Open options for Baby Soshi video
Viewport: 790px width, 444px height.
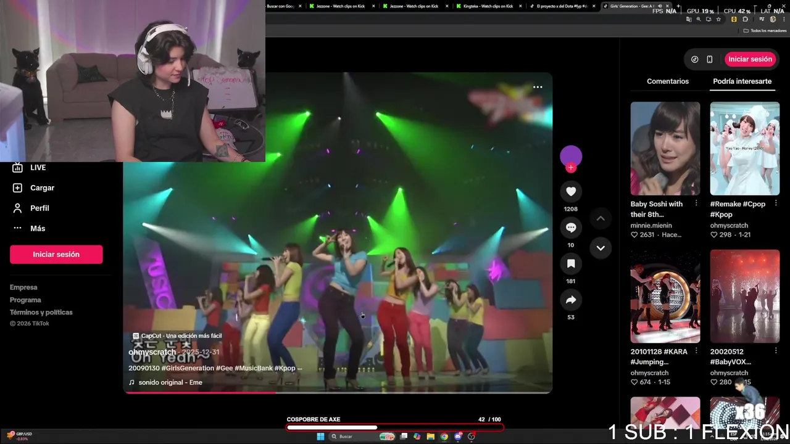(696, 203)
